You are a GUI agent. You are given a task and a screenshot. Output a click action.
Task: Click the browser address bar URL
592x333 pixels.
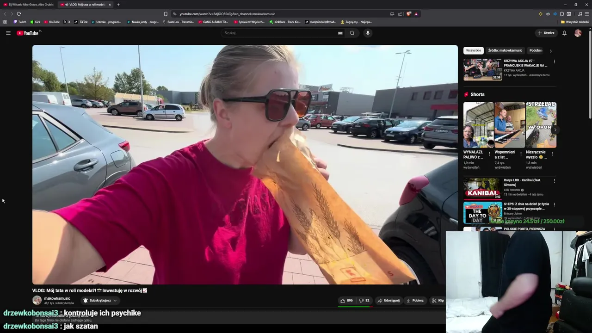(x=227, y=14)
